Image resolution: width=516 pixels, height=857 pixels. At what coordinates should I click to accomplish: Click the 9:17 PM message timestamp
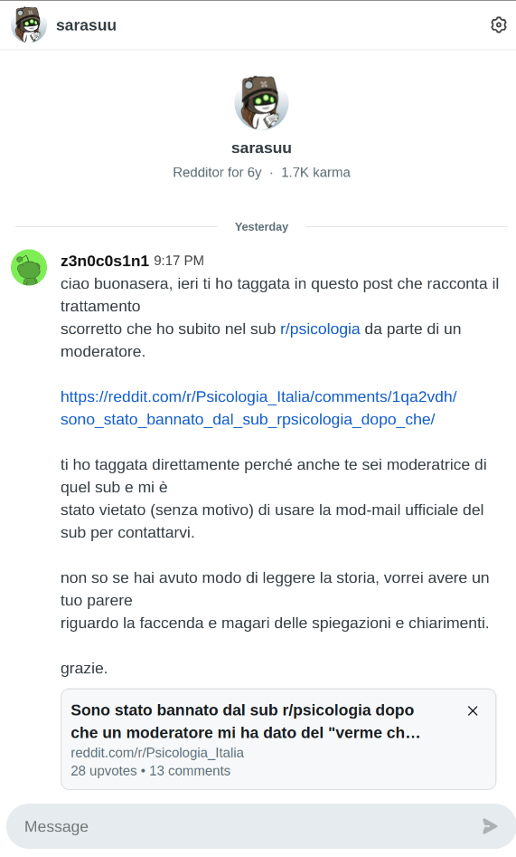(x=179, y=261)
